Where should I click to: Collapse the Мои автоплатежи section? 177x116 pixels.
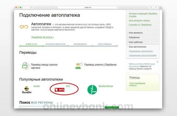[x=137, y=47]
